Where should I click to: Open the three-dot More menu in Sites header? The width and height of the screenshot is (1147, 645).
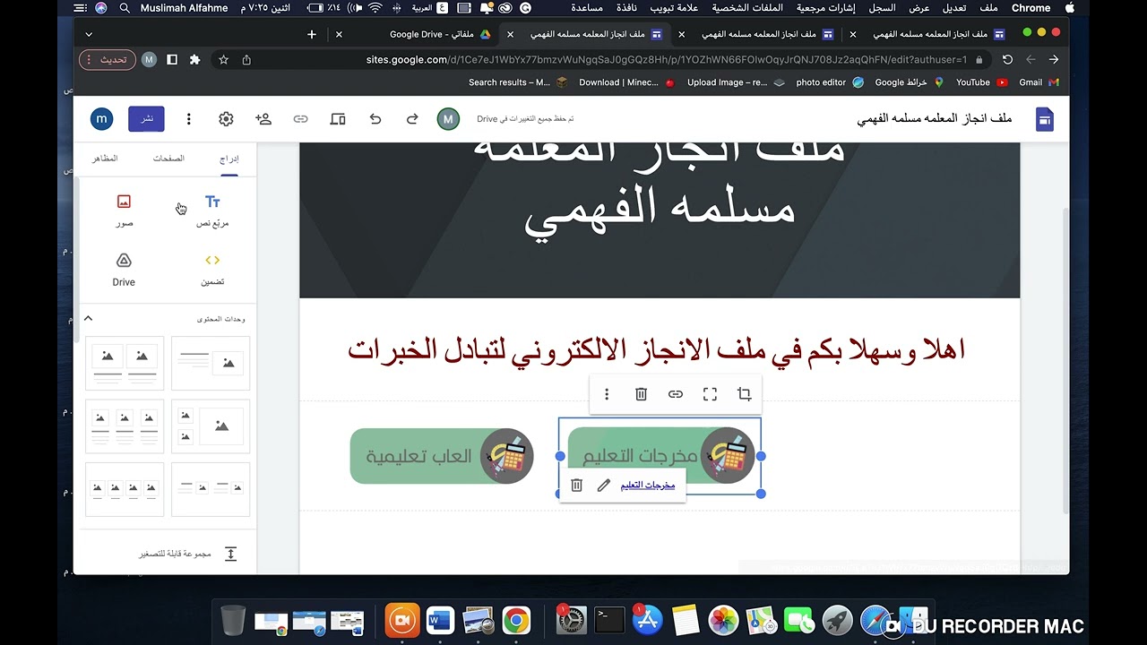188,119
